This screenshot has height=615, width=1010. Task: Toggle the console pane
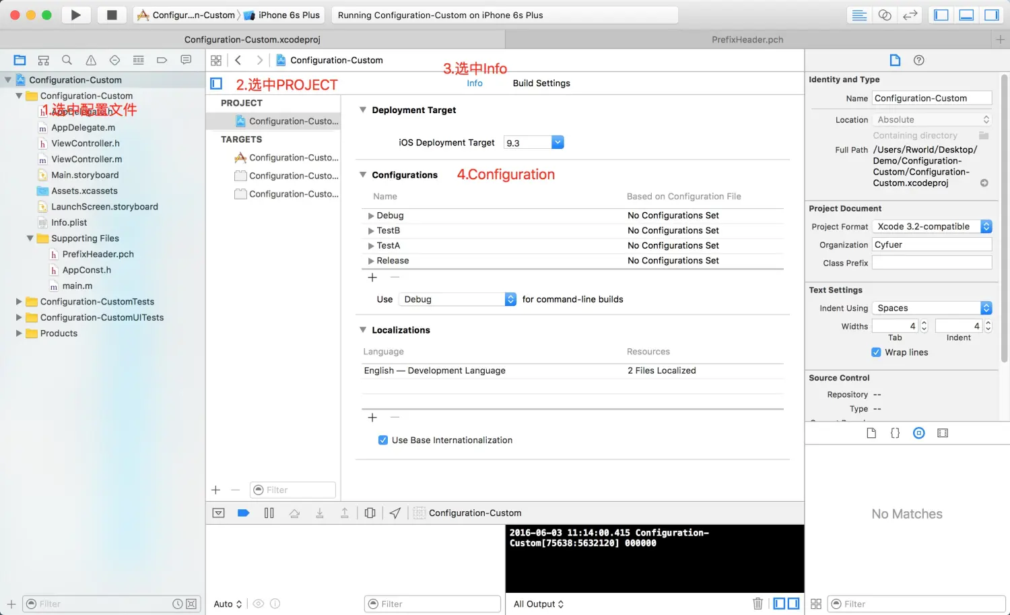(x=794, y=604)
